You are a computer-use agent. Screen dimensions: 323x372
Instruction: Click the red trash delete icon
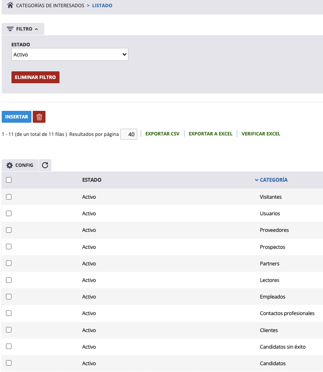click(39, 117)
